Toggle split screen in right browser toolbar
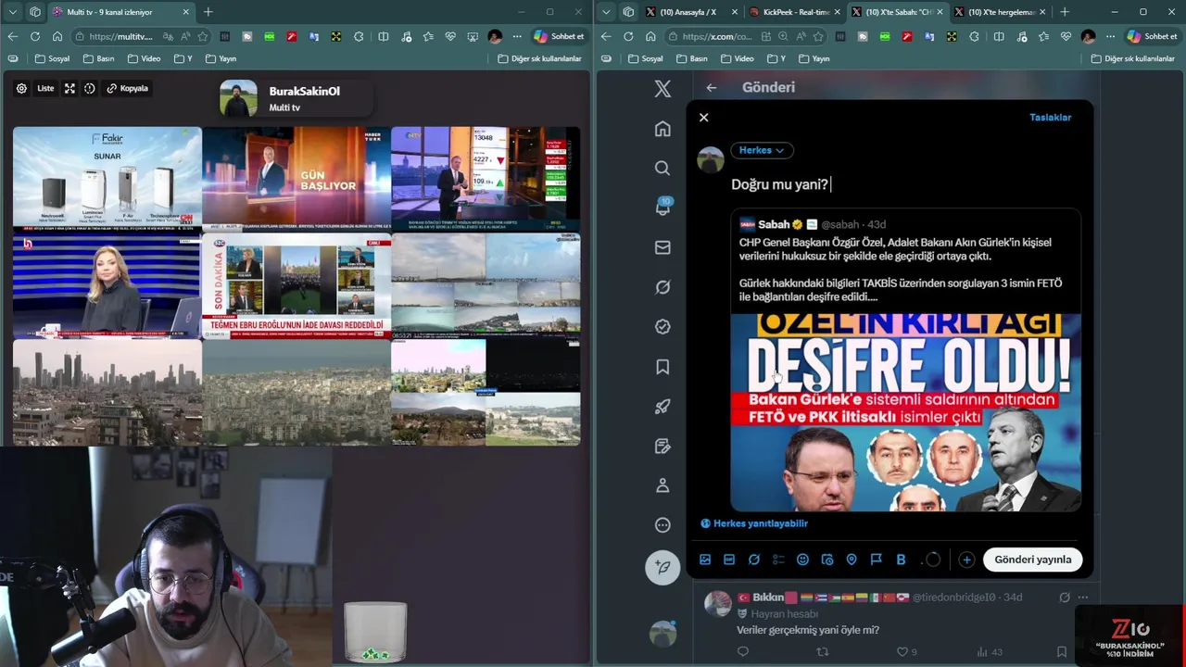The image size is (1186, 667). 998,36
